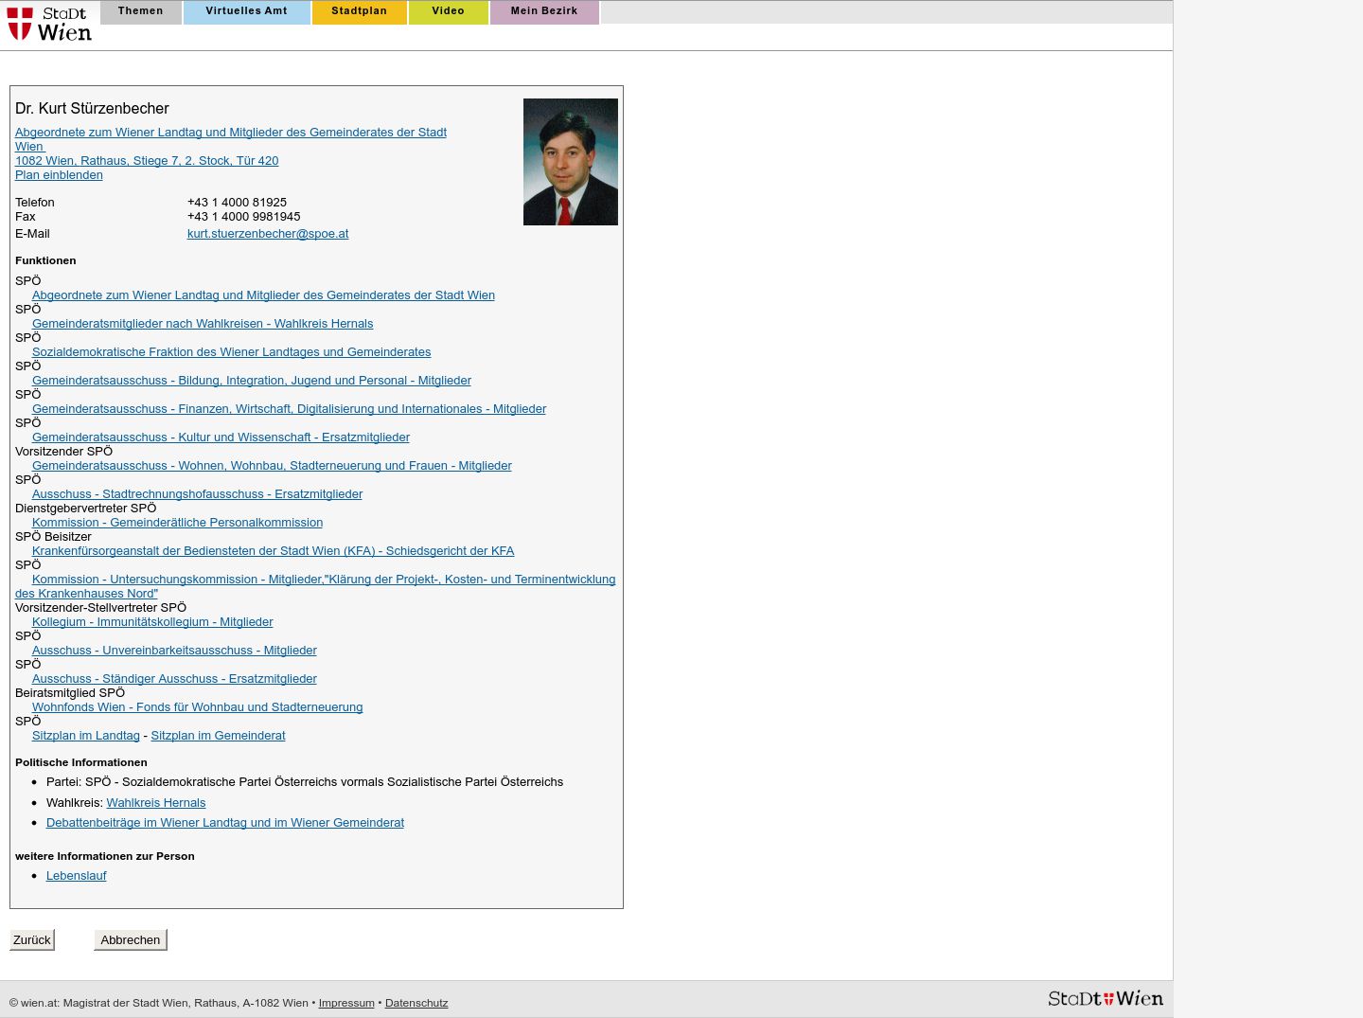Open Impressum in the footer
This screenshot has height=1018, width=1363.
(x=346, y=1003)
